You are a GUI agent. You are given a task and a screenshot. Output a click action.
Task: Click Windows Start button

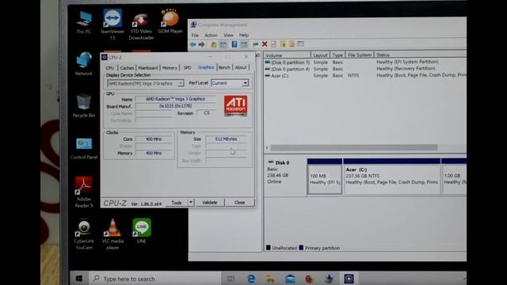point(79,279)
